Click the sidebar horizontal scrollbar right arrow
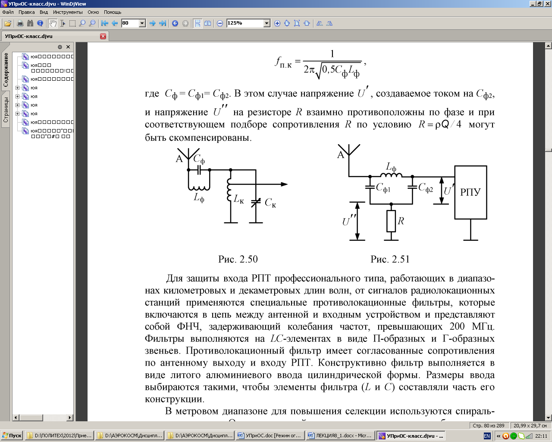552x442 pixels. pos(70,417)
